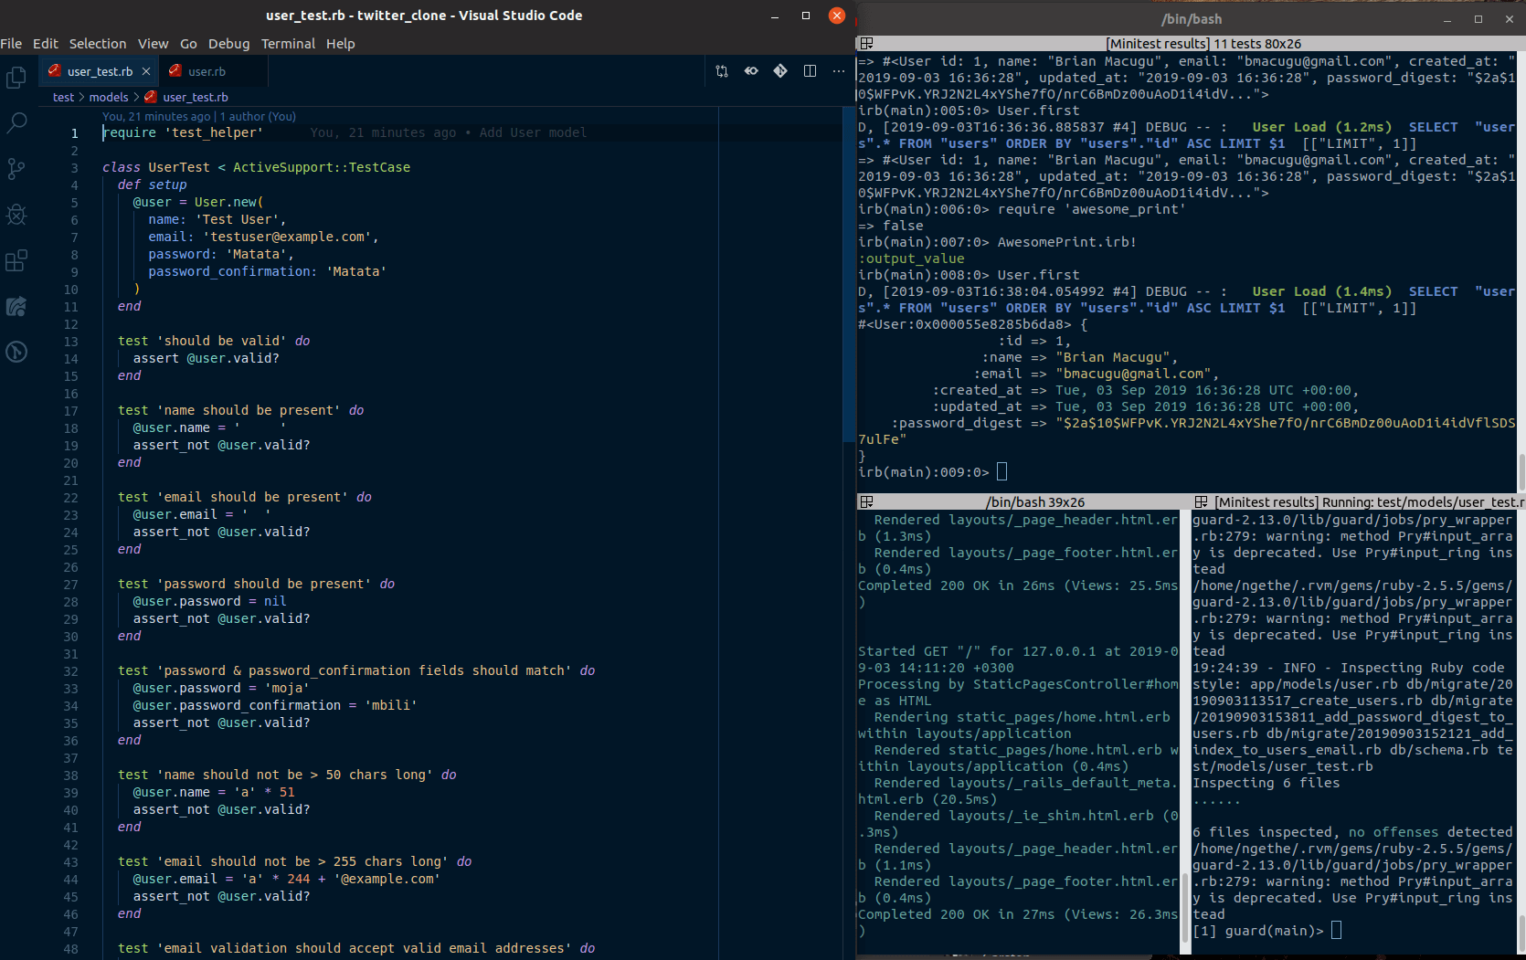Click the 'require test_helper' line 1
Screen dimensions: 1526x960
[183, 132]
